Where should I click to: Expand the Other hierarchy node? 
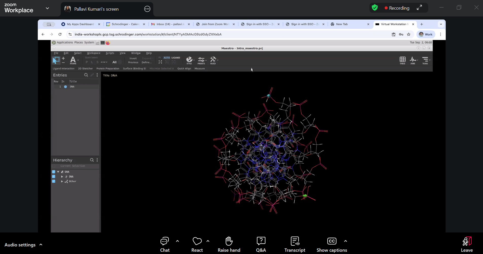click(x=62, y=181)
